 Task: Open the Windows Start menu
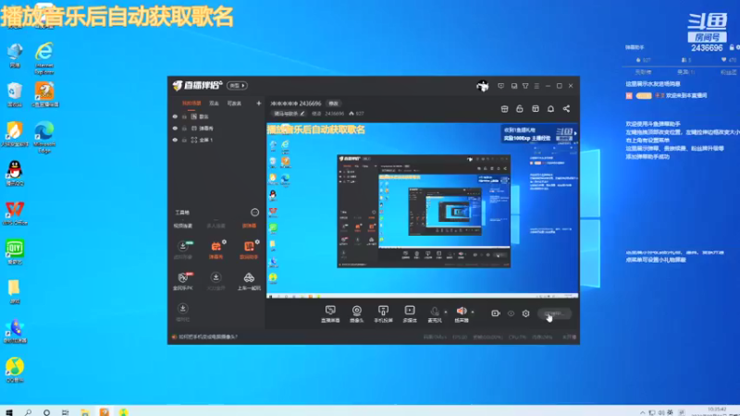(x=9, y=412)
